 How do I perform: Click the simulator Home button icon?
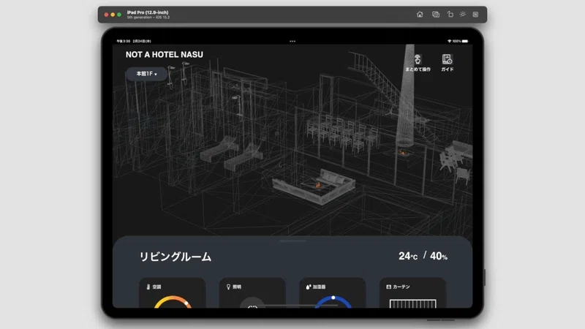[420, 14]
